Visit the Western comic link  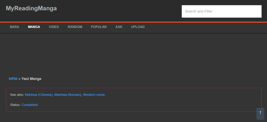tap(94, 95)
